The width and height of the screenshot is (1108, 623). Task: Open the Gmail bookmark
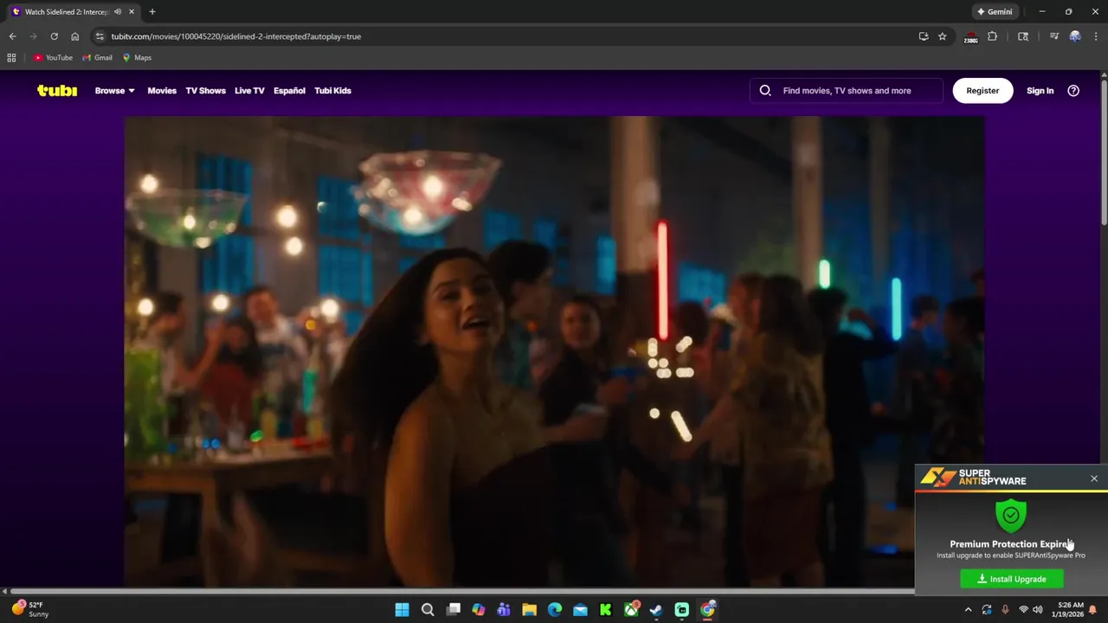(97, 57)
